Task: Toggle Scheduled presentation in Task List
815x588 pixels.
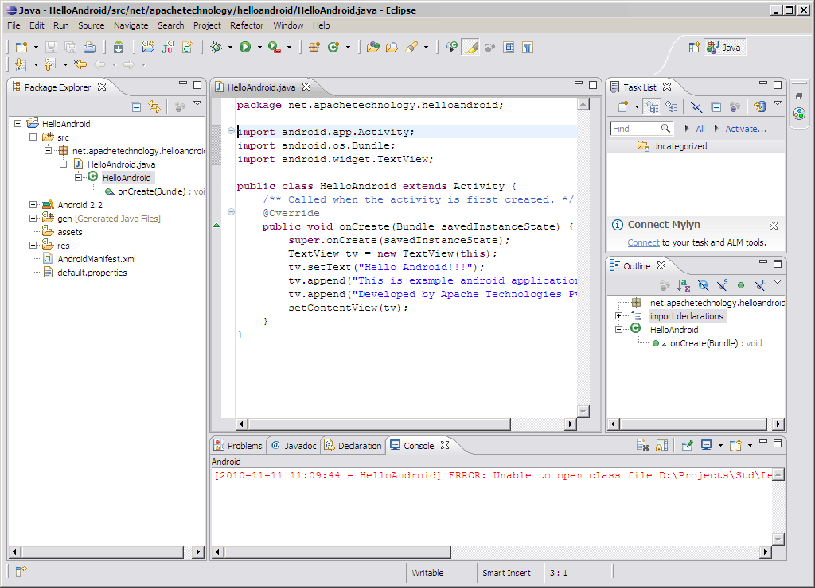Action: [x=671, y=107]
